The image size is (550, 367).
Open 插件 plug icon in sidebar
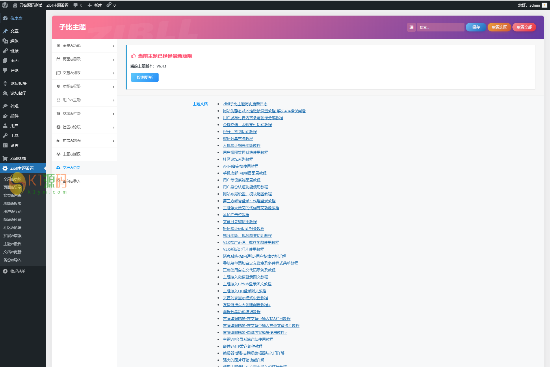tap(5, 116)
